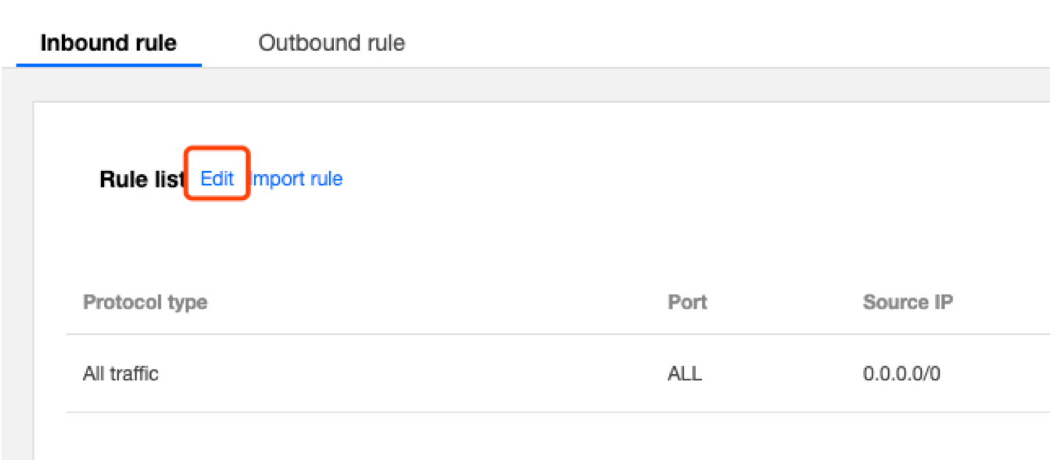Click the Port column header
Viewport: 1050px width, 460px height.
(x=687, y=302)
